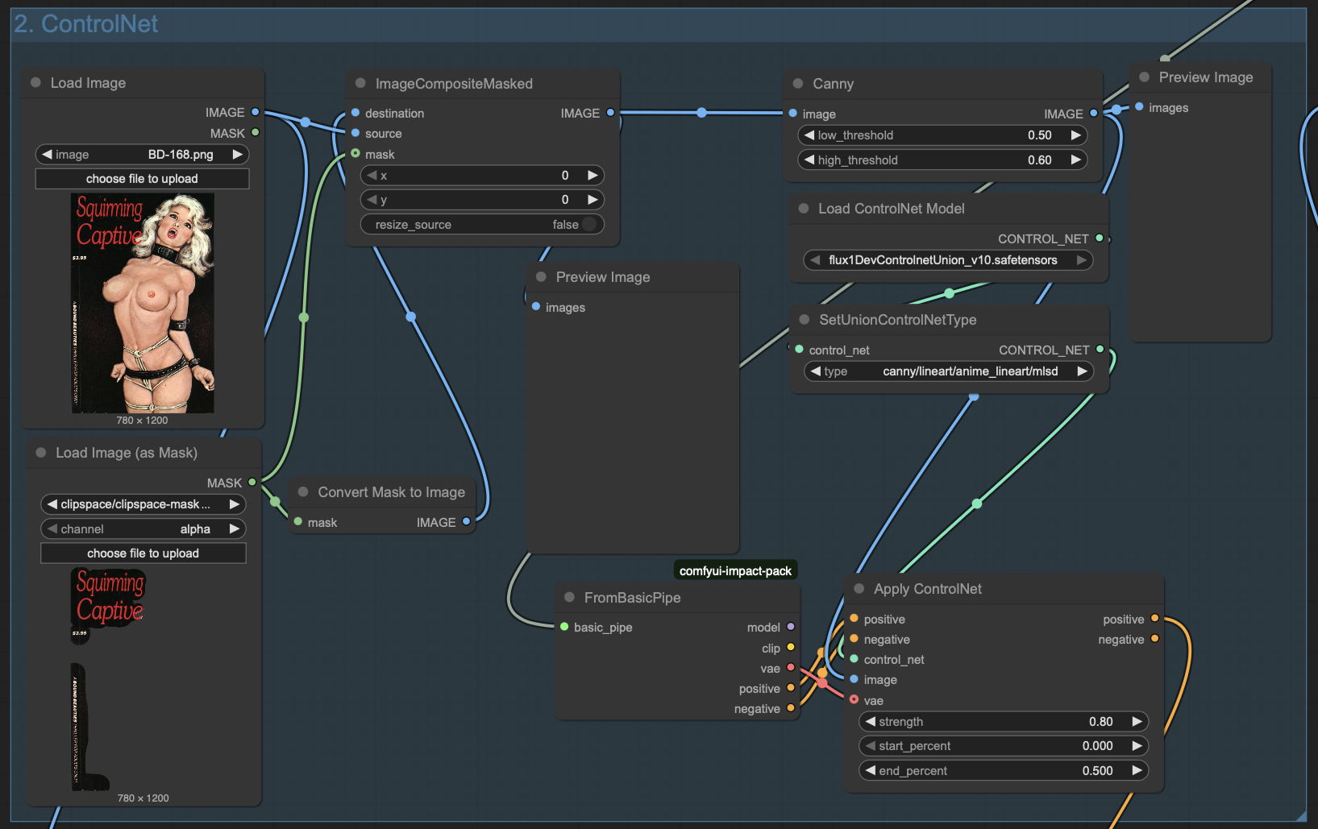This screenshot has width=1318, height=829.
Task: Advance ControlNet type with right arrow
Action: click(1082, 371)
